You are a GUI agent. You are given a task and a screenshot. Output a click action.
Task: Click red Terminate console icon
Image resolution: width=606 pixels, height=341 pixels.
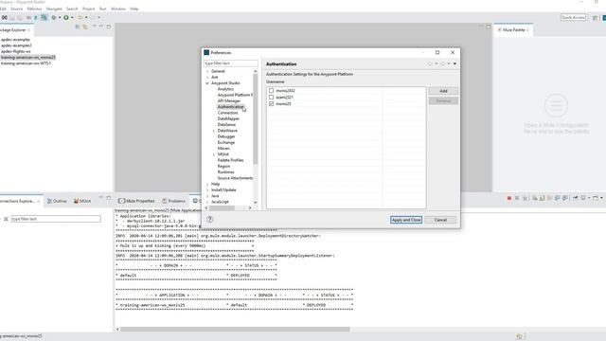509,198
